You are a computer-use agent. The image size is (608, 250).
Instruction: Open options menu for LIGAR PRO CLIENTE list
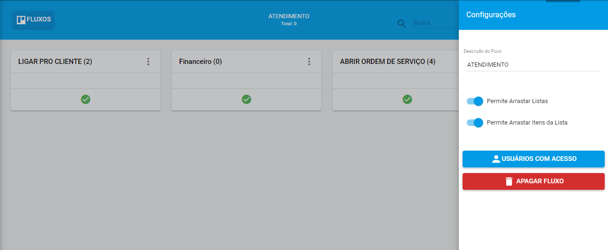148,62
